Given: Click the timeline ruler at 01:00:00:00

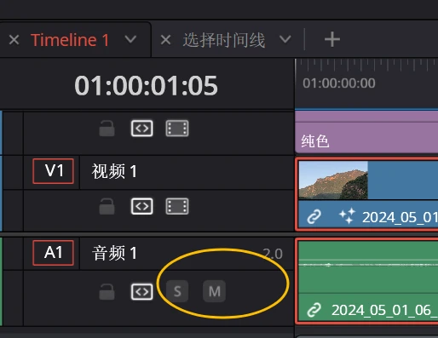Looking at the screenshot, I should [x=339, y=83].
